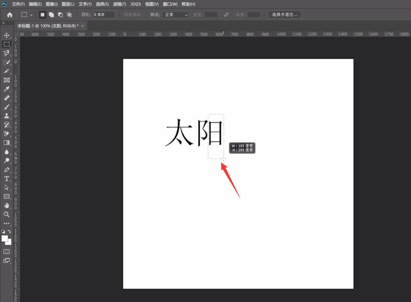Toggle Quick Mask mode
Image resolution: width=411 pixels, height=302 pixels.
(6, 251)
